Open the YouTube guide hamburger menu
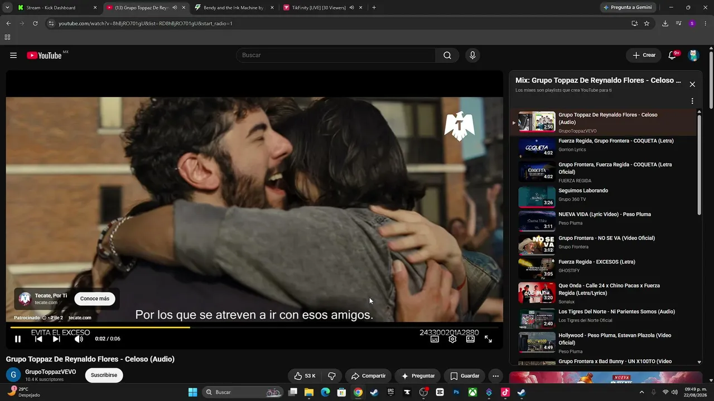 13,55
